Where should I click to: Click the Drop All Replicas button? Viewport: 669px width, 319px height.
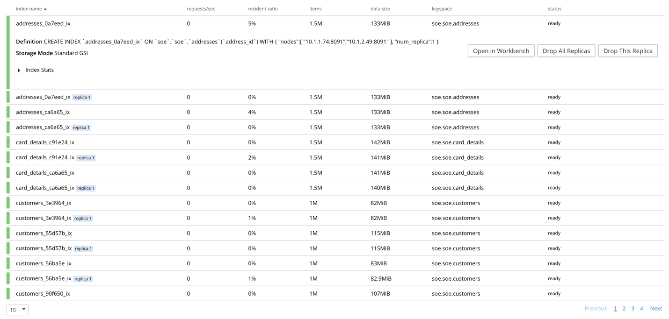point(566,50)
